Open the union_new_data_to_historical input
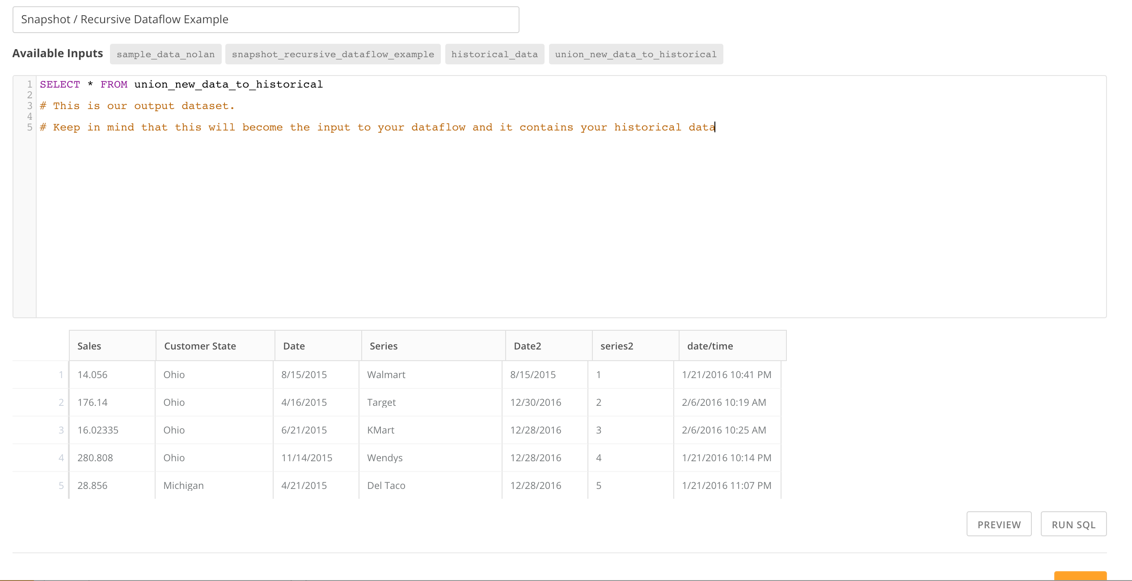The image size is (1132, 581). (636, 54)
